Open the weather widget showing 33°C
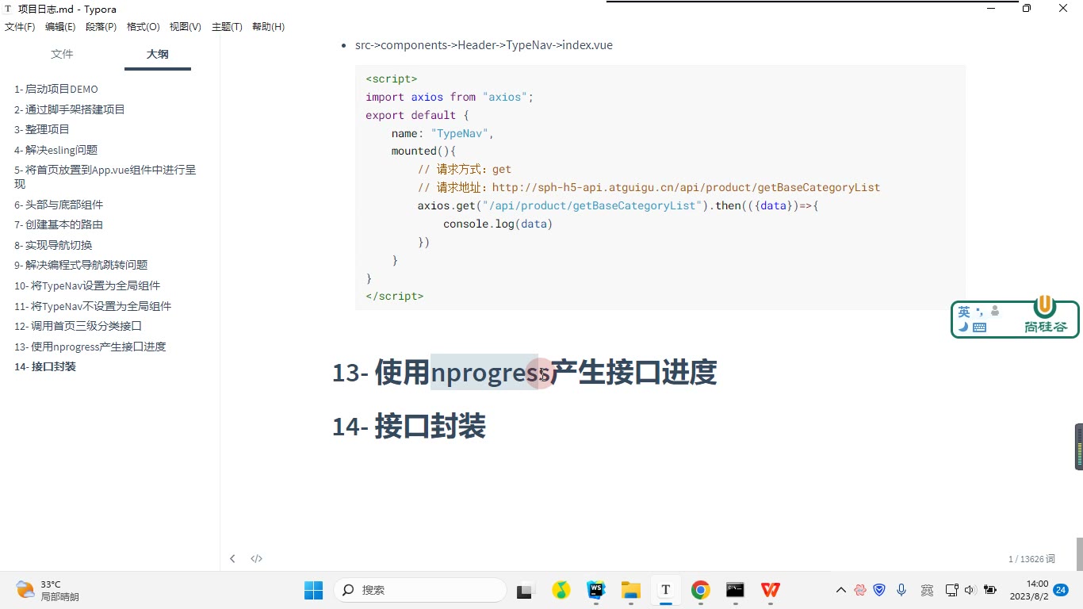1083x609 pixels. tap(48, 590)
